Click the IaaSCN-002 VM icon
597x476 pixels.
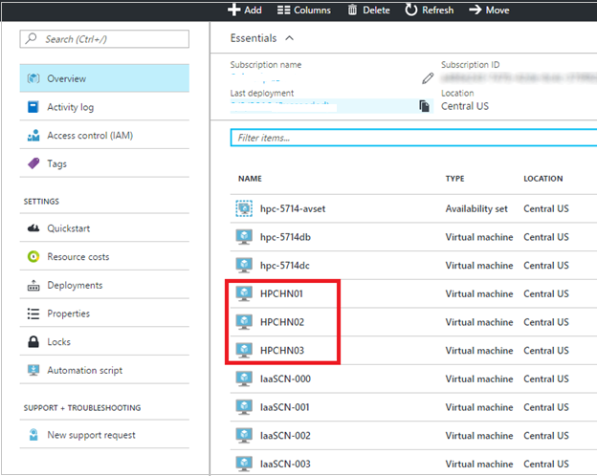244,435
